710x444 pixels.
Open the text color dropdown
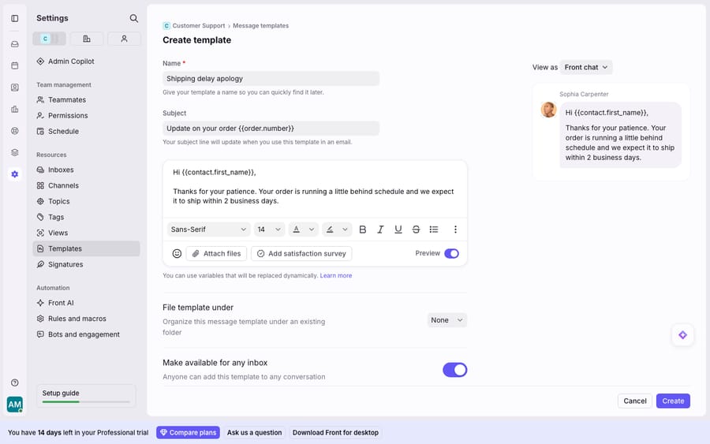coord(303,229)
